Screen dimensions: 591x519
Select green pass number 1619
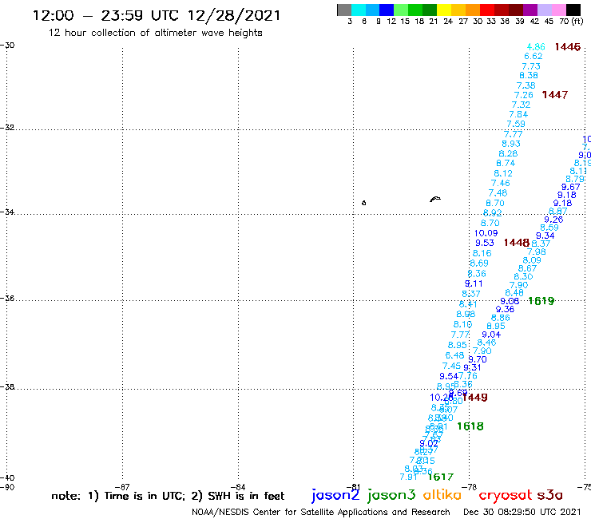541,301
